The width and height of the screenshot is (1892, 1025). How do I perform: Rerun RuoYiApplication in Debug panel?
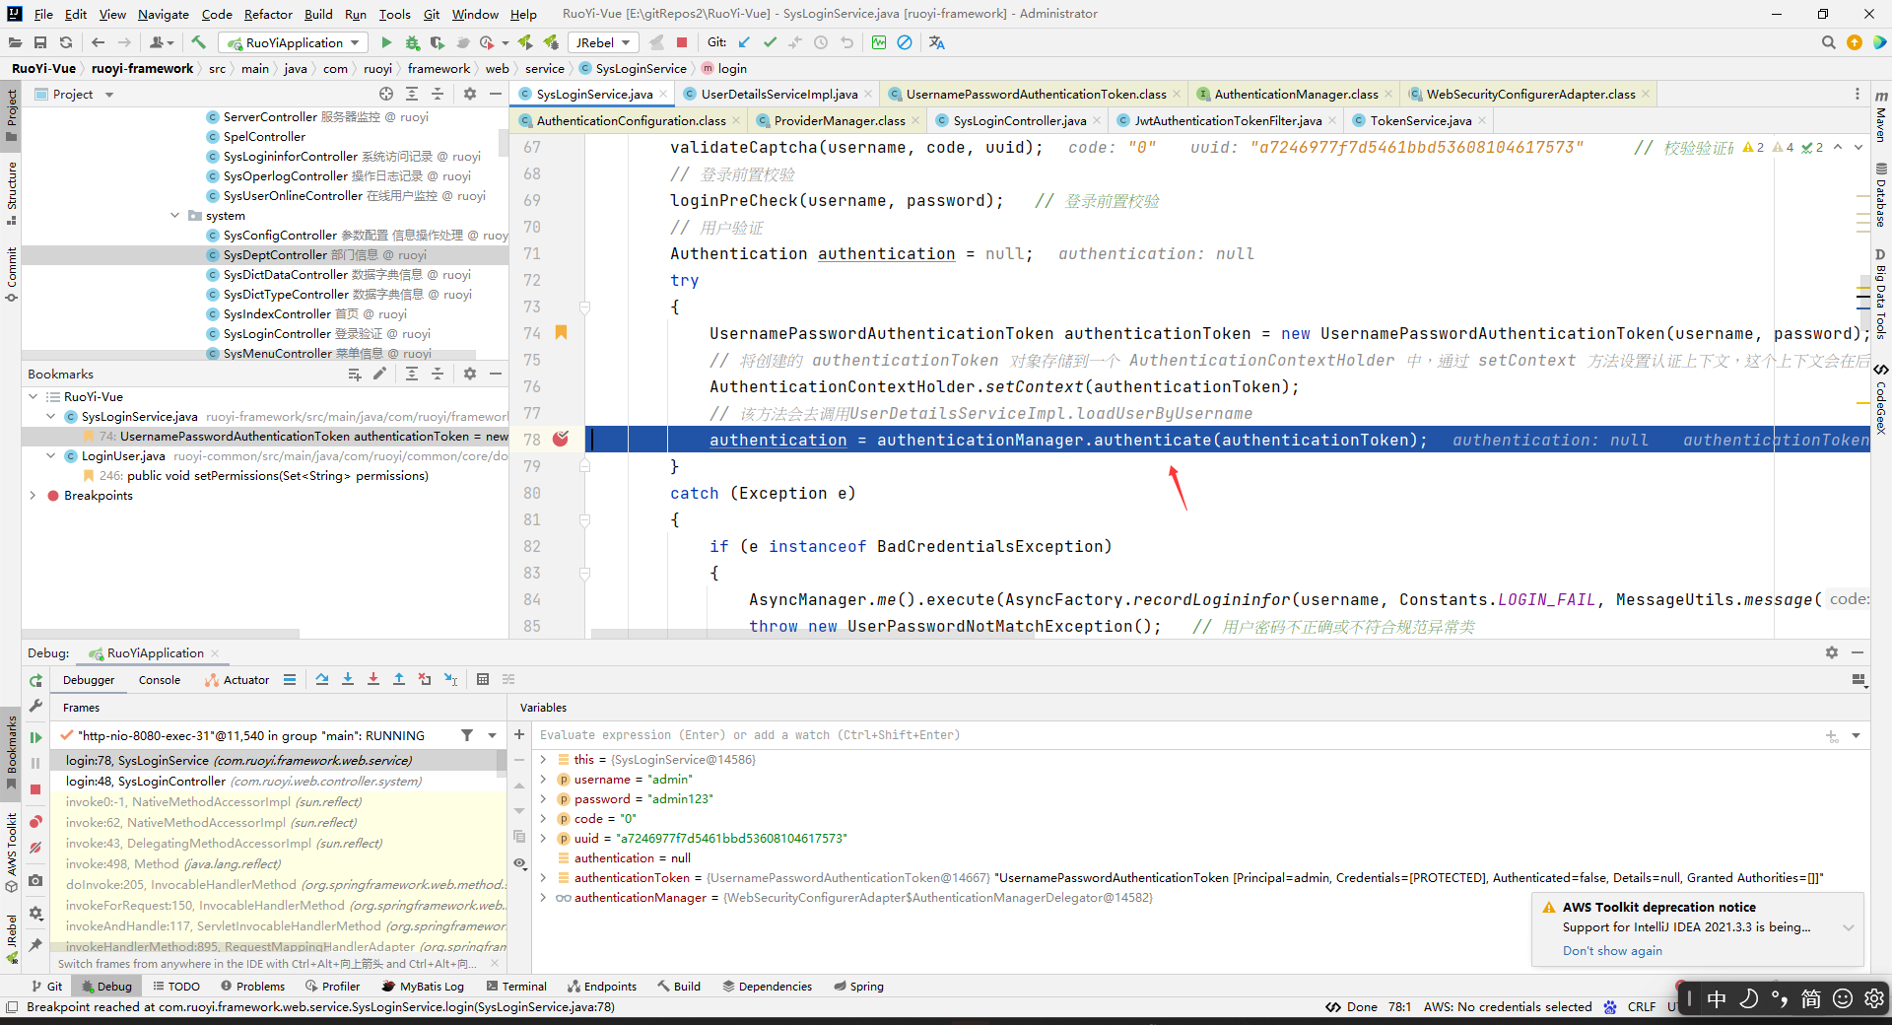(35, 681)
